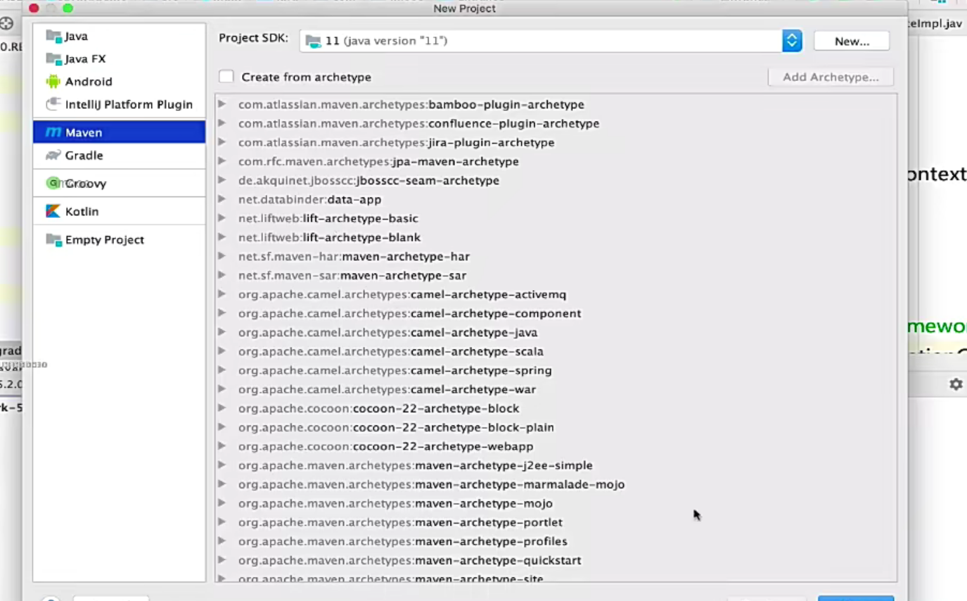The image size is (967, 601).
Task: Enable Create from archetype checkbox
Action: pos(226,77)
